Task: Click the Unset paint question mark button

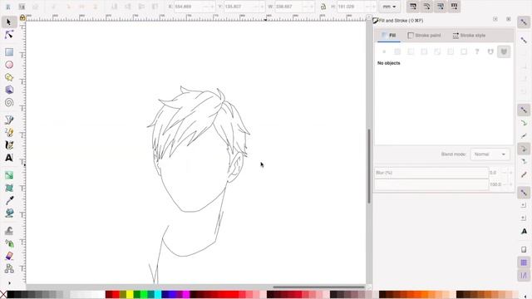Action: (x=477, y=51)
